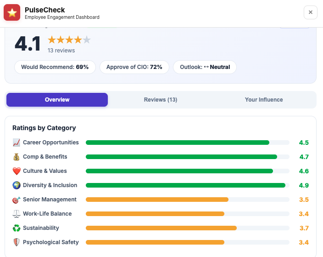Click the Diversity & Inclusion globe icon
This screenshot has height=257, width=323.
(17, 185)
